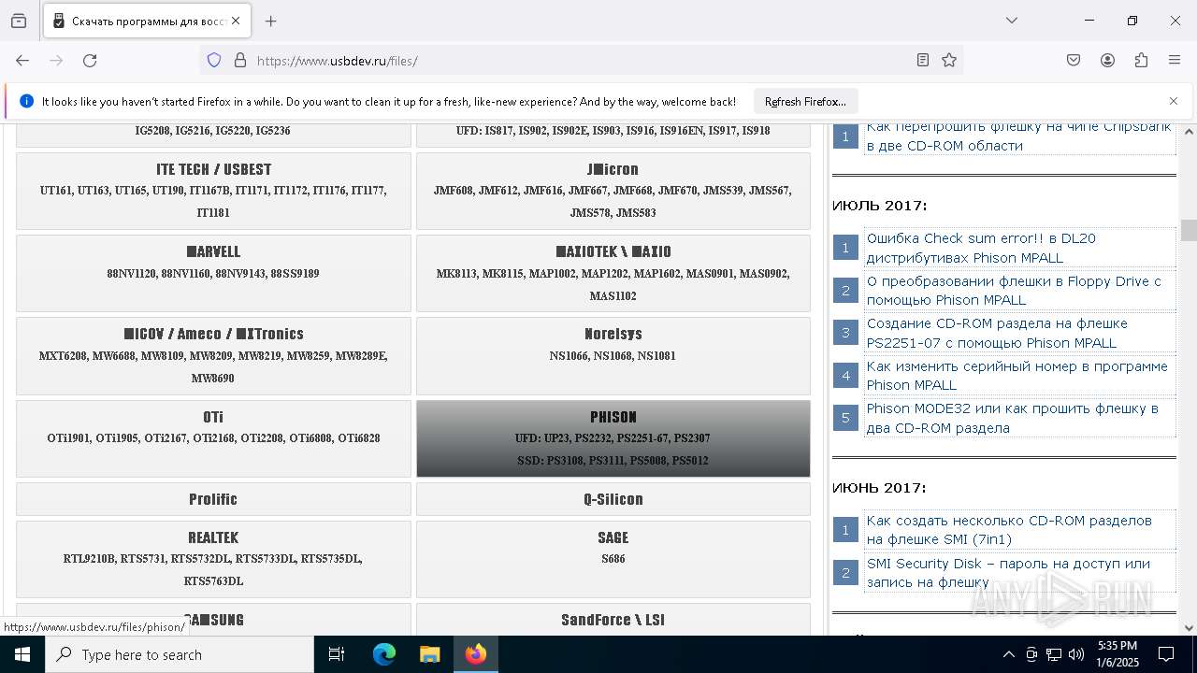The width and height of the screenshot is (1197, 673).
Task: Open Extensions puzzle icon
Action: 1141,61
